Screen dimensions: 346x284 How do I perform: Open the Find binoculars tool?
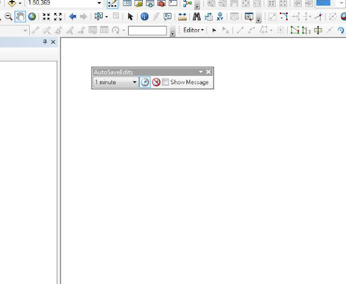197,17
